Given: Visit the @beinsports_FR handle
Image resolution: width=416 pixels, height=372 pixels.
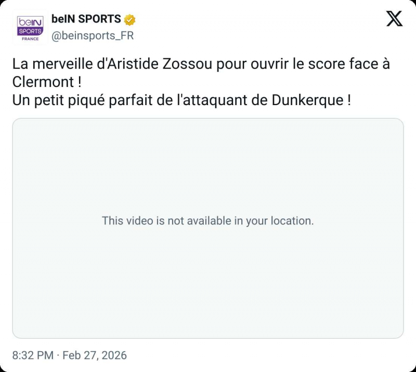Looking at the screenshot, I should click(x=93, y=36).
